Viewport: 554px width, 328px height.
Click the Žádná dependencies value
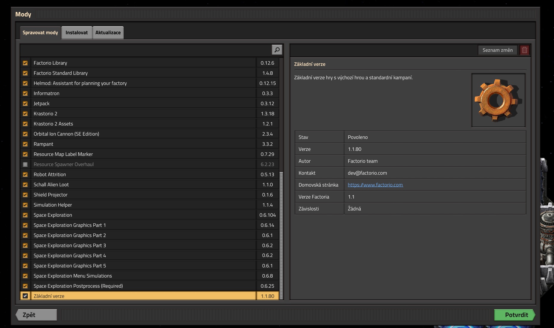354,209
